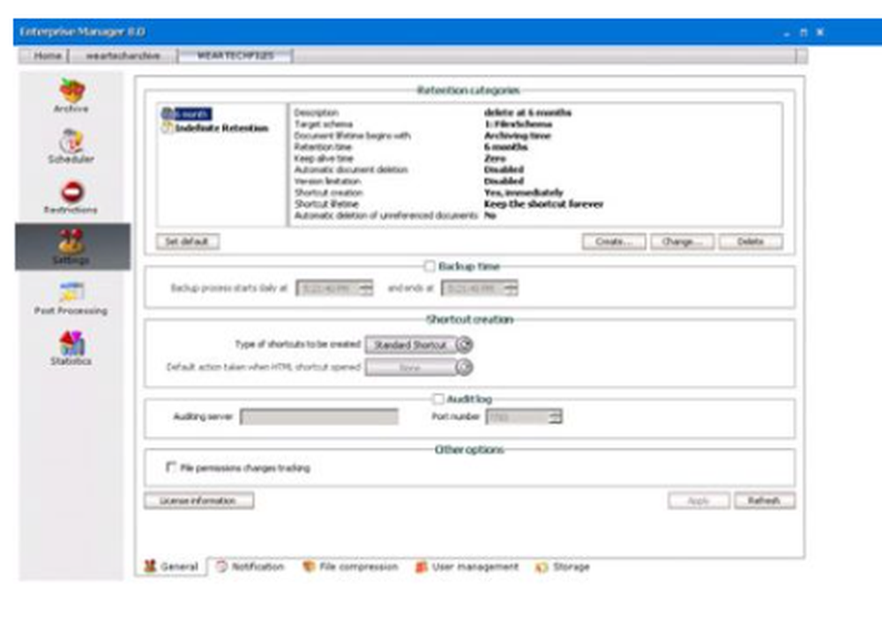Screen dimensions: 882x619
Task: Open the Statistics sidebar icon
Action: point(71,348)
